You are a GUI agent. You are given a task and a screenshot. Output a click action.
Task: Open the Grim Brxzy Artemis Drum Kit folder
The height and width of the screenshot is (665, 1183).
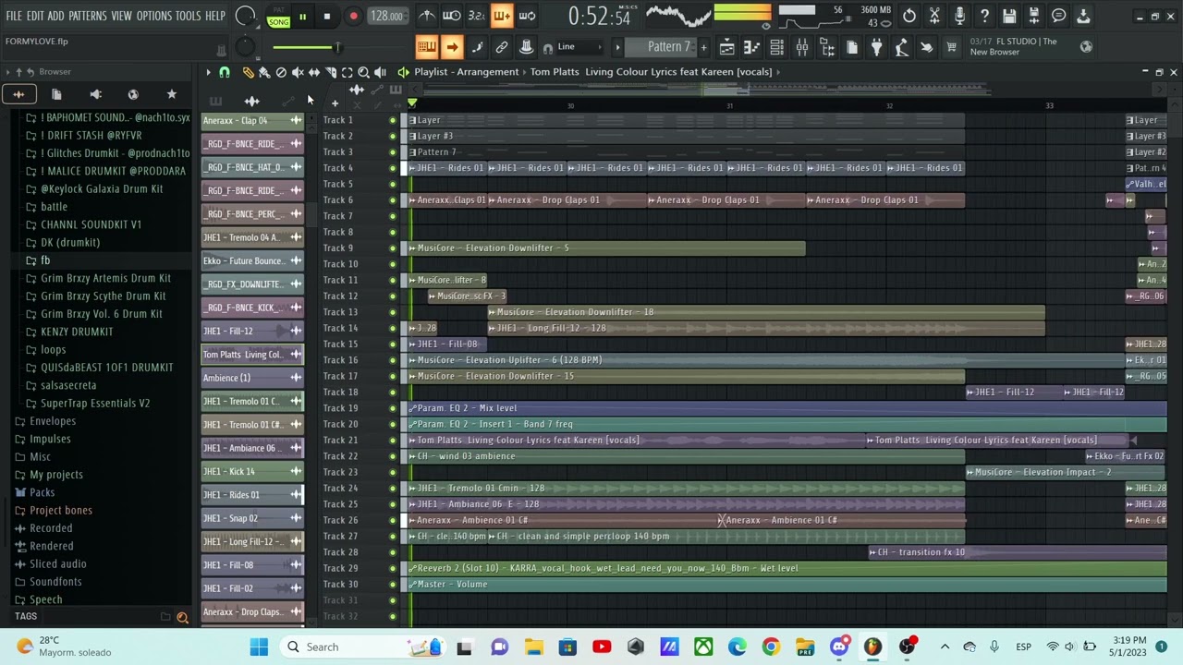105,278
